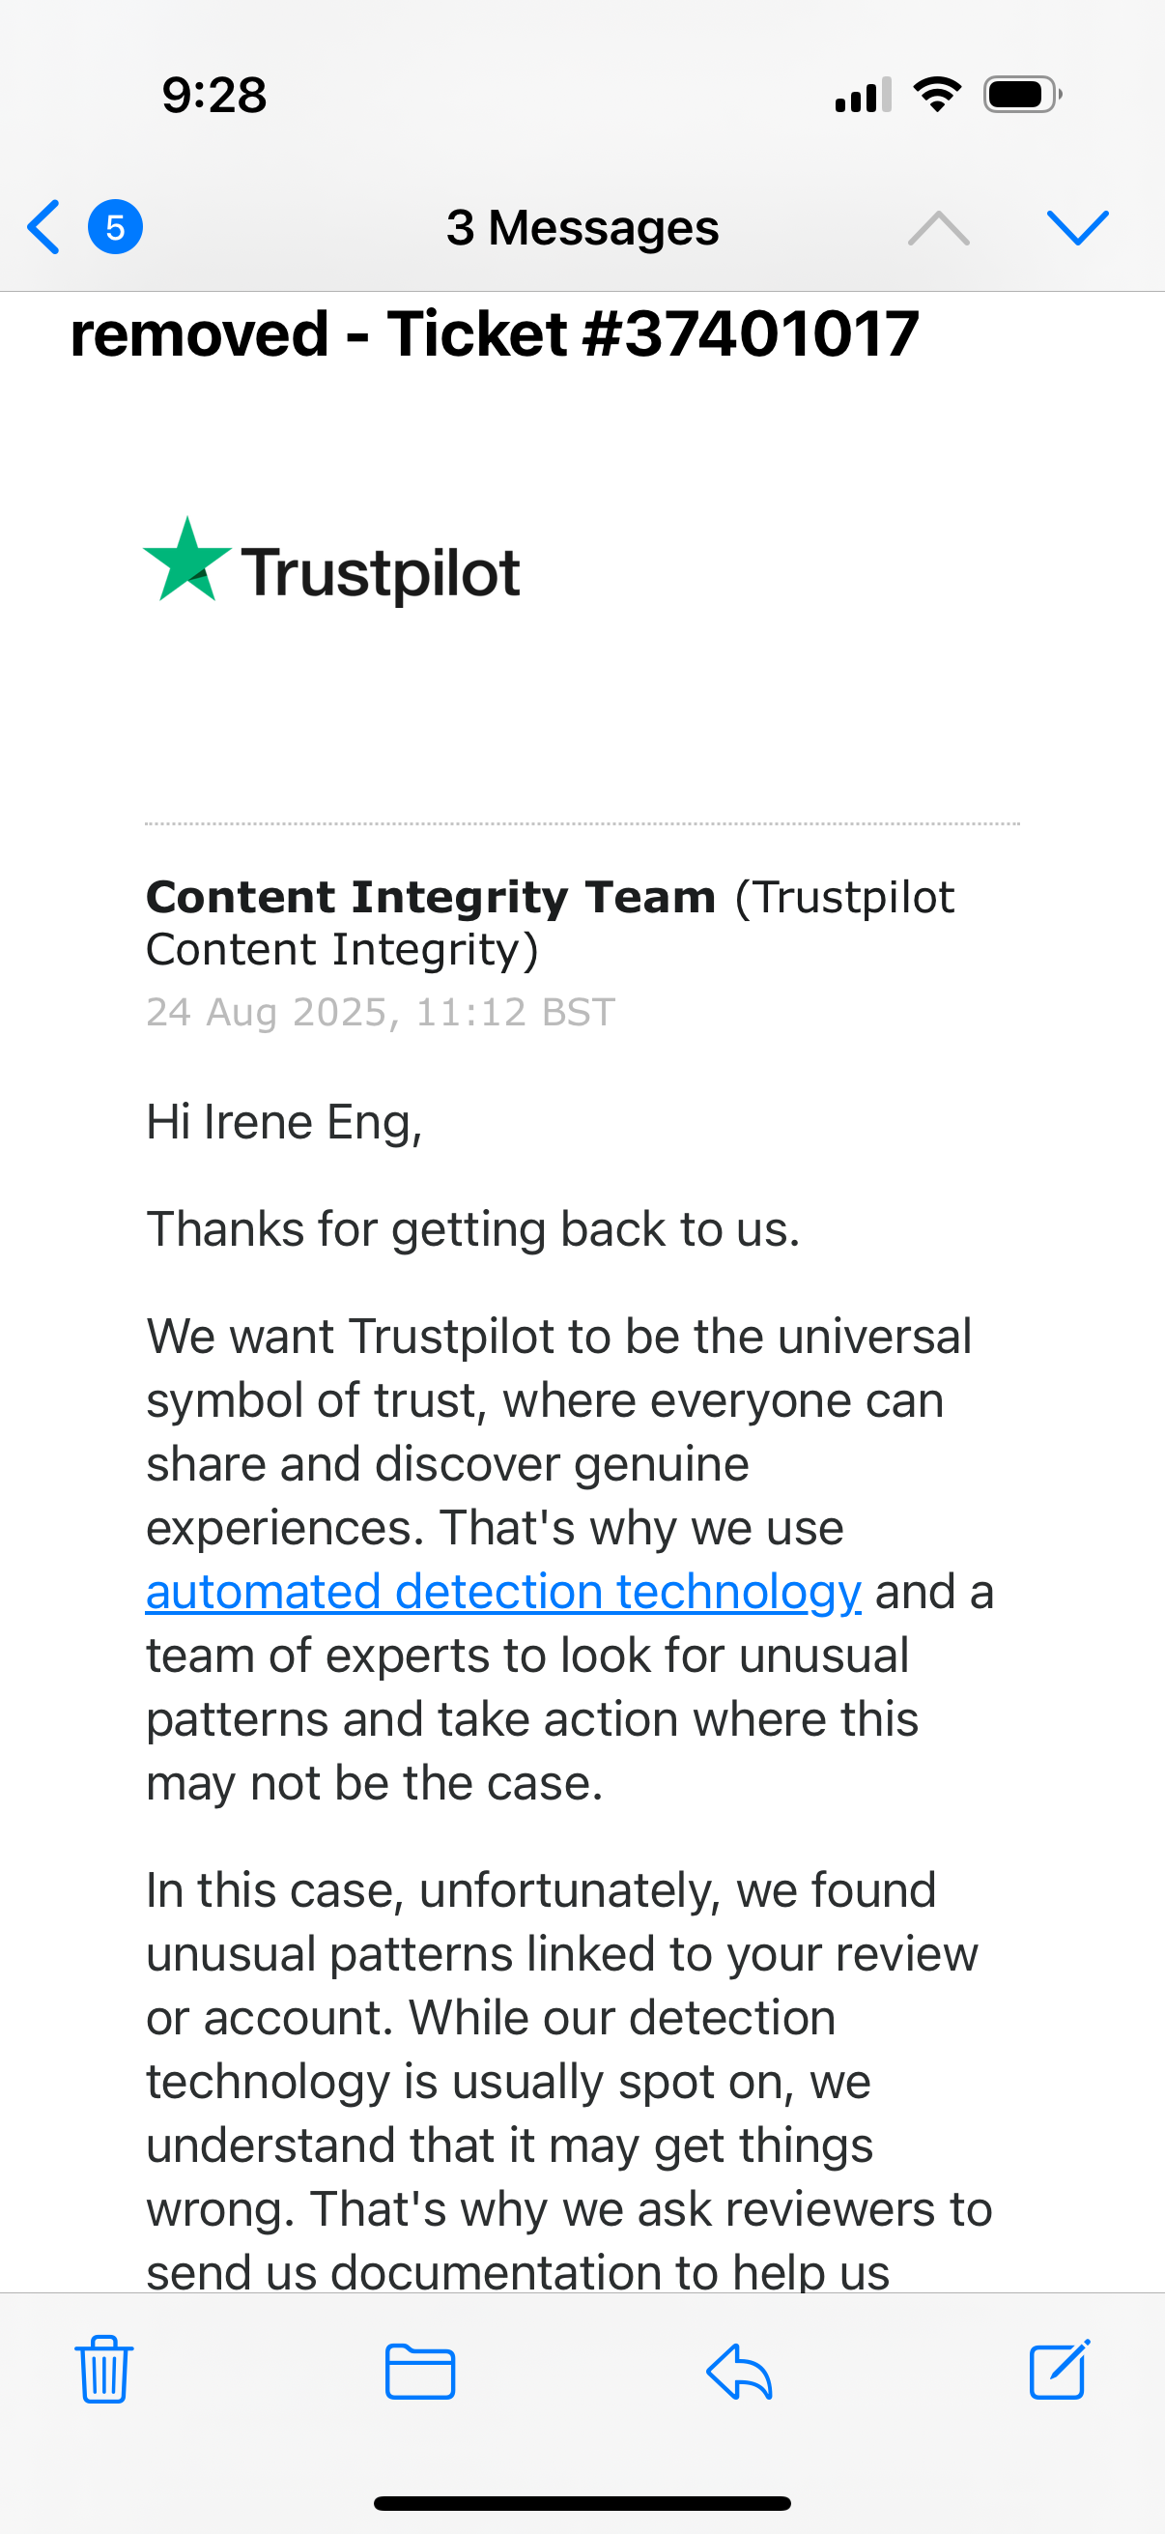This screenshot has height=2534, width=1165.
Task: Tap the status bar clock showing 9:28
Action: tap(214, 96)
